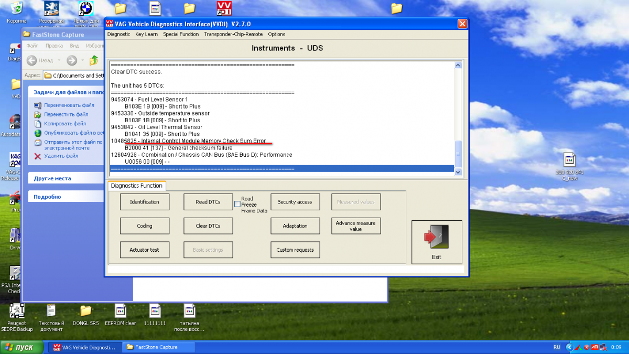Image resolution: width=629 pixels, height=354 pixels.
Task: Open the Start menu (пуск)
Action: click(21, 347)
